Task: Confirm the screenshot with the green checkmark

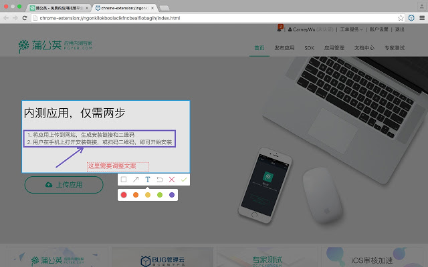Action: click(184, 180)
